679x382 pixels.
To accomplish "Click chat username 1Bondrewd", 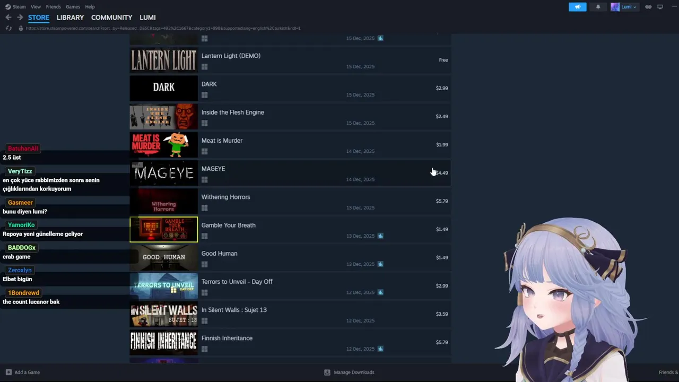I will click(x=23, y=293).
